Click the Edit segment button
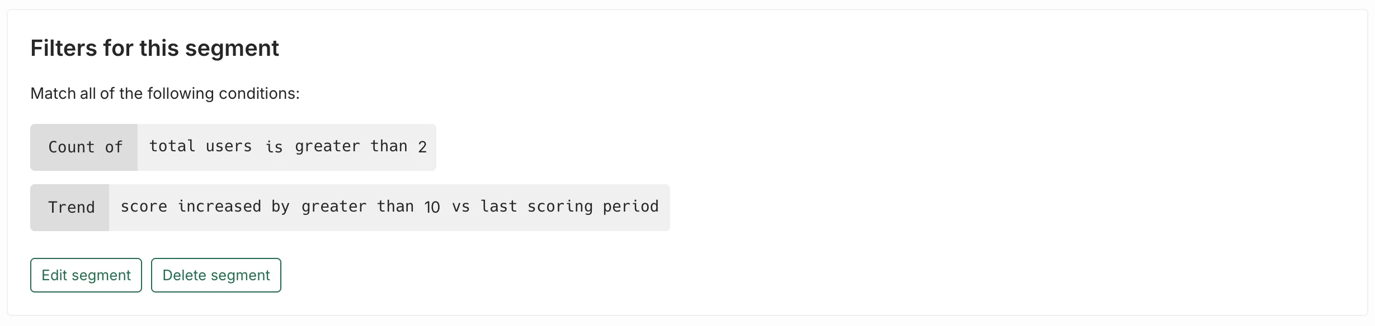The image size is (1375, 326). coord(86,275)
